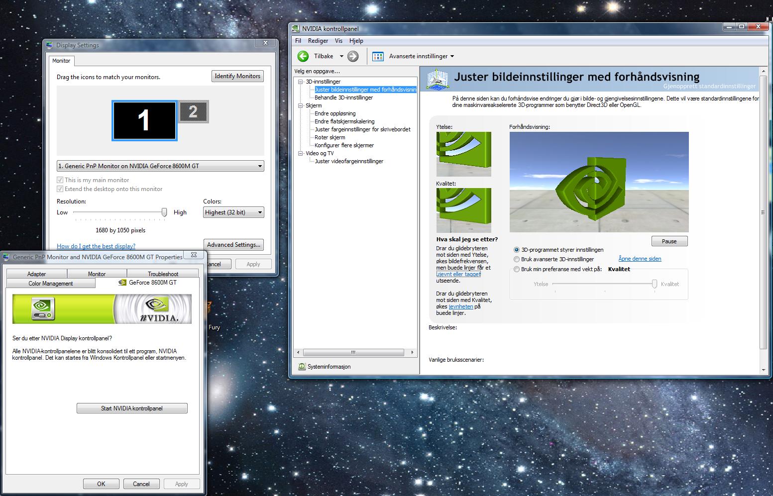The image size is (773, 496).
Task: Click the NVIDIA icon on the GeForce 8600M GT tab
Action: tap(122, 282)
